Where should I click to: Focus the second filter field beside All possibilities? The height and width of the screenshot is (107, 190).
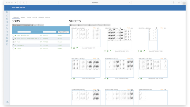point(50,32)
